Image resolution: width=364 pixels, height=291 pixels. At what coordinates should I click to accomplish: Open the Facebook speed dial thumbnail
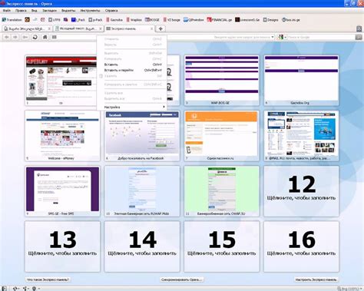[142, 136]
